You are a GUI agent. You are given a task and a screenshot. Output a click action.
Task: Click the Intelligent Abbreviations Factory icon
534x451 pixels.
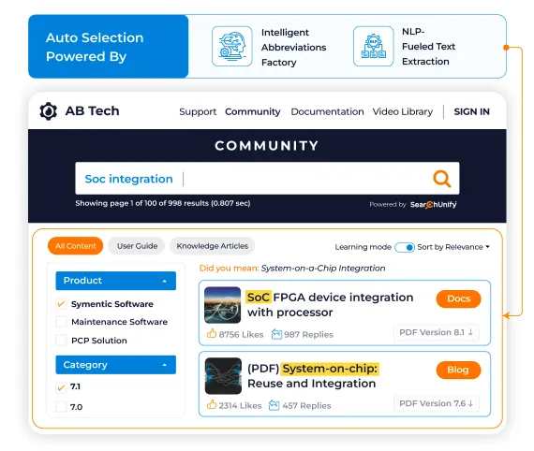click(232, 46)
